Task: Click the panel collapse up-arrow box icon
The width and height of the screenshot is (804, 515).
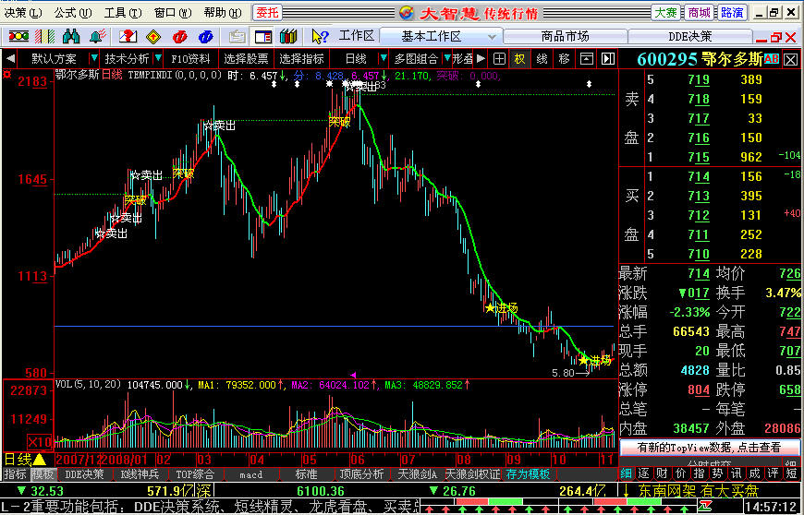Action: coord(586,59)
